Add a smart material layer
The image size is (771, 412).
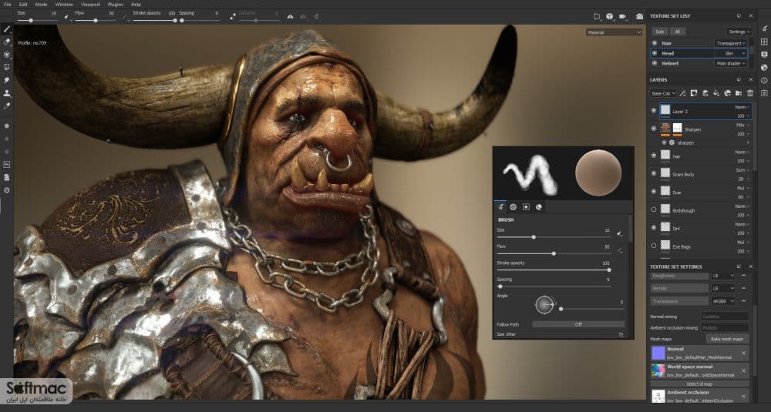(727, 93)
